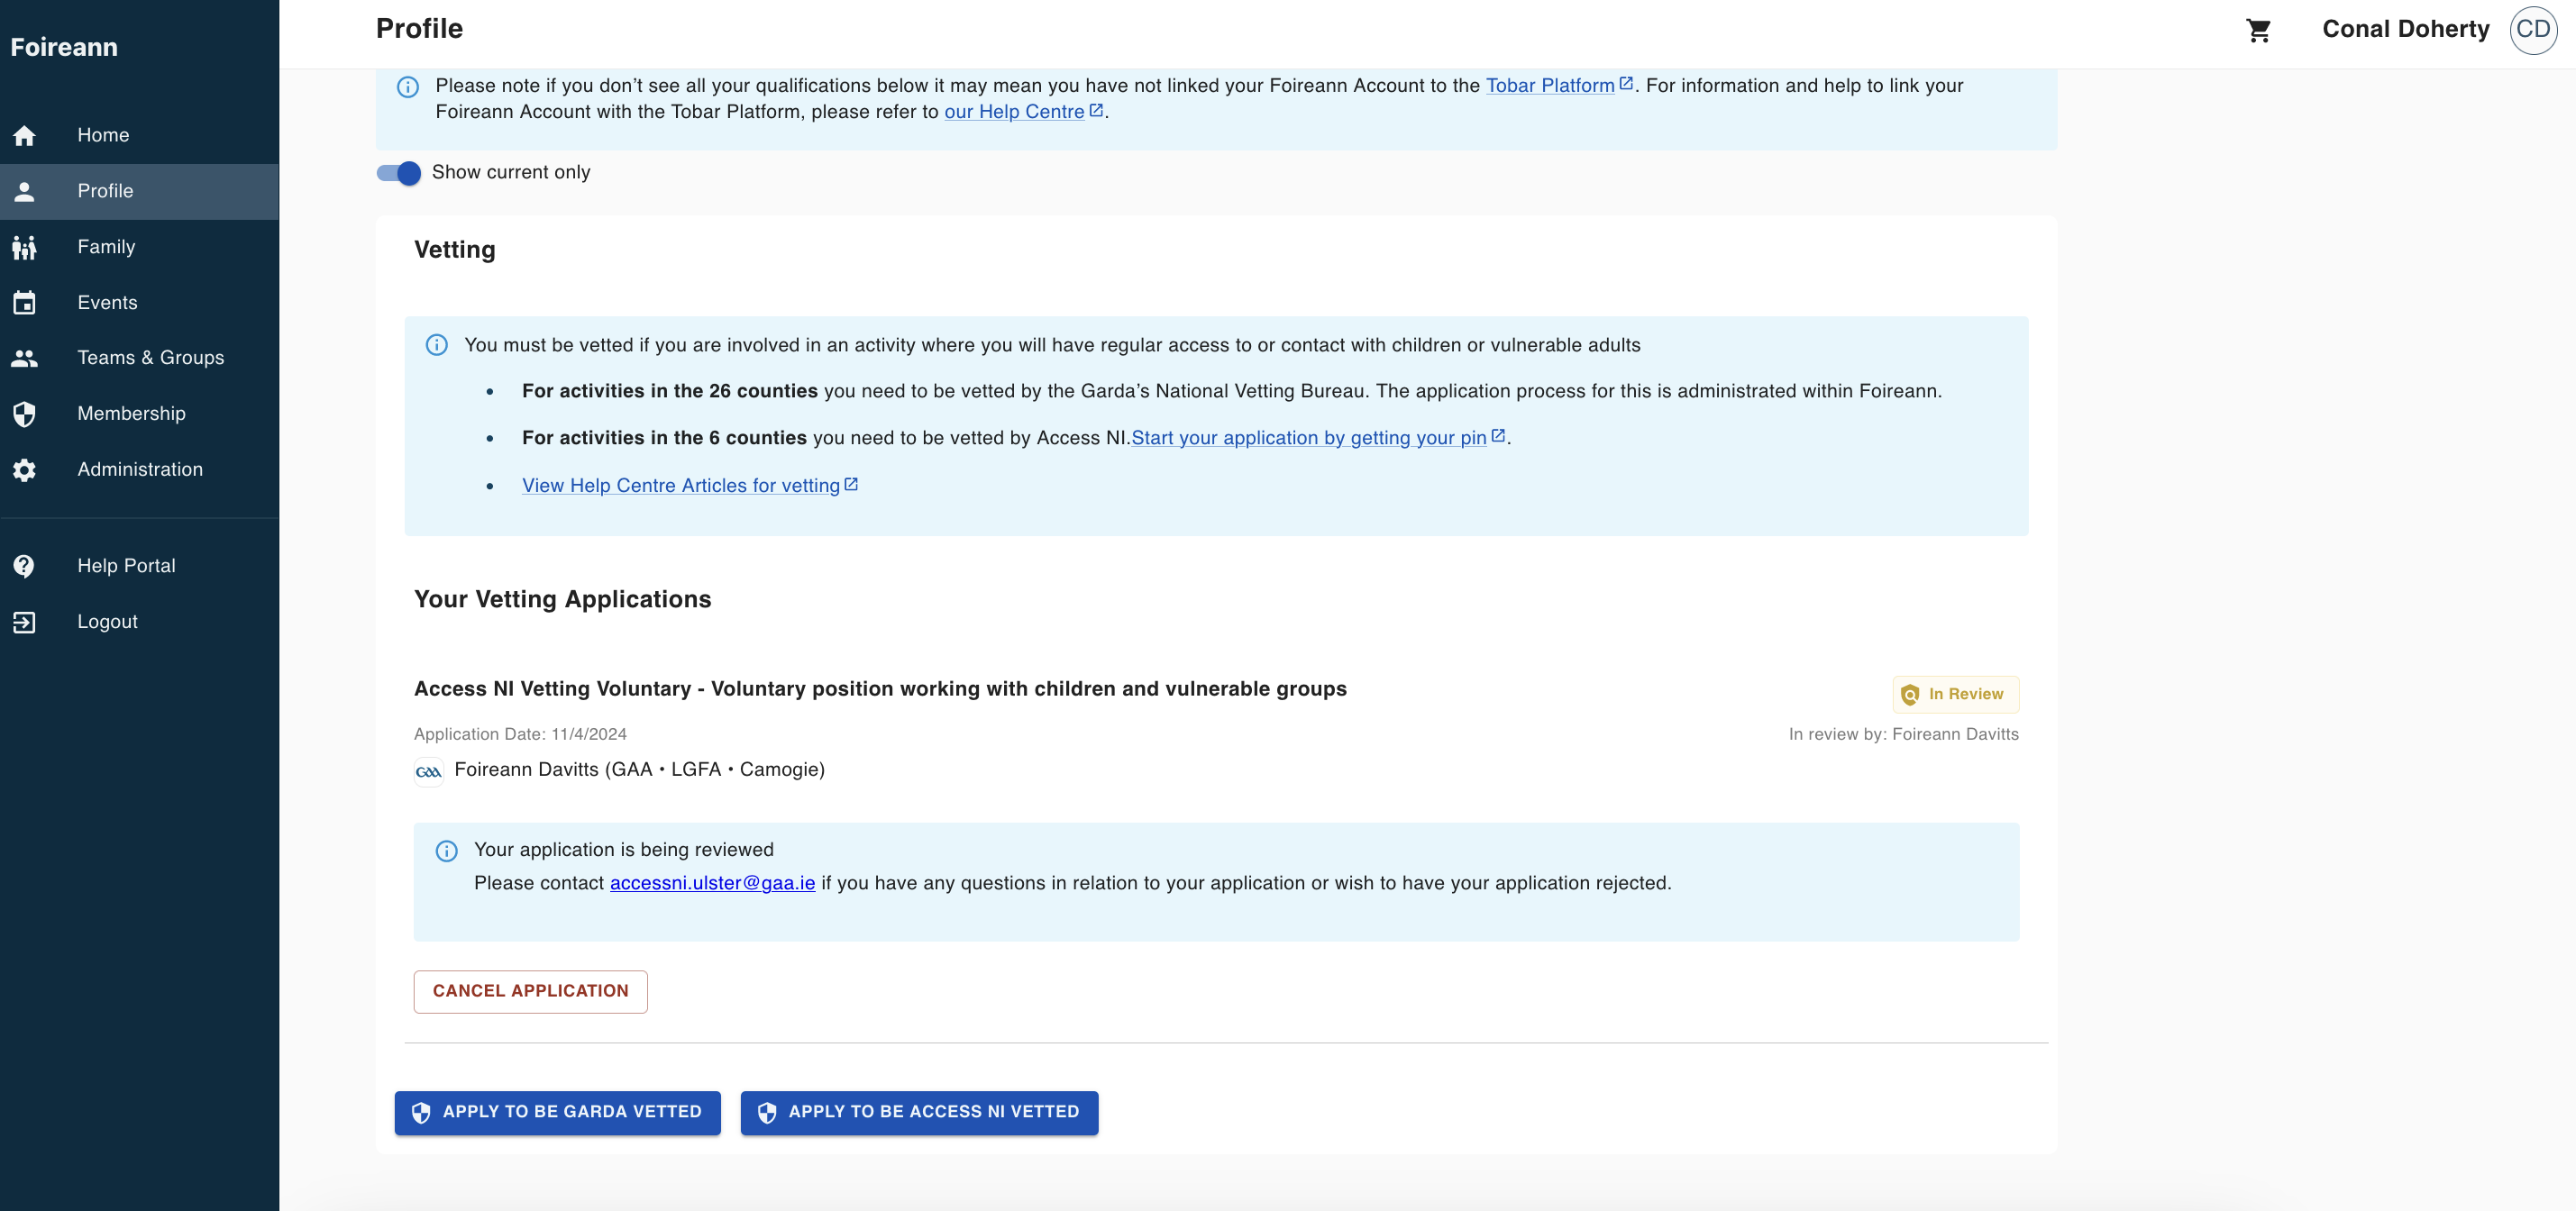Image resolution: width=2576 pixels, height=1211 pixels.
Task: Click the Family people icon in sidebar
Action: [x=24, y=247]
